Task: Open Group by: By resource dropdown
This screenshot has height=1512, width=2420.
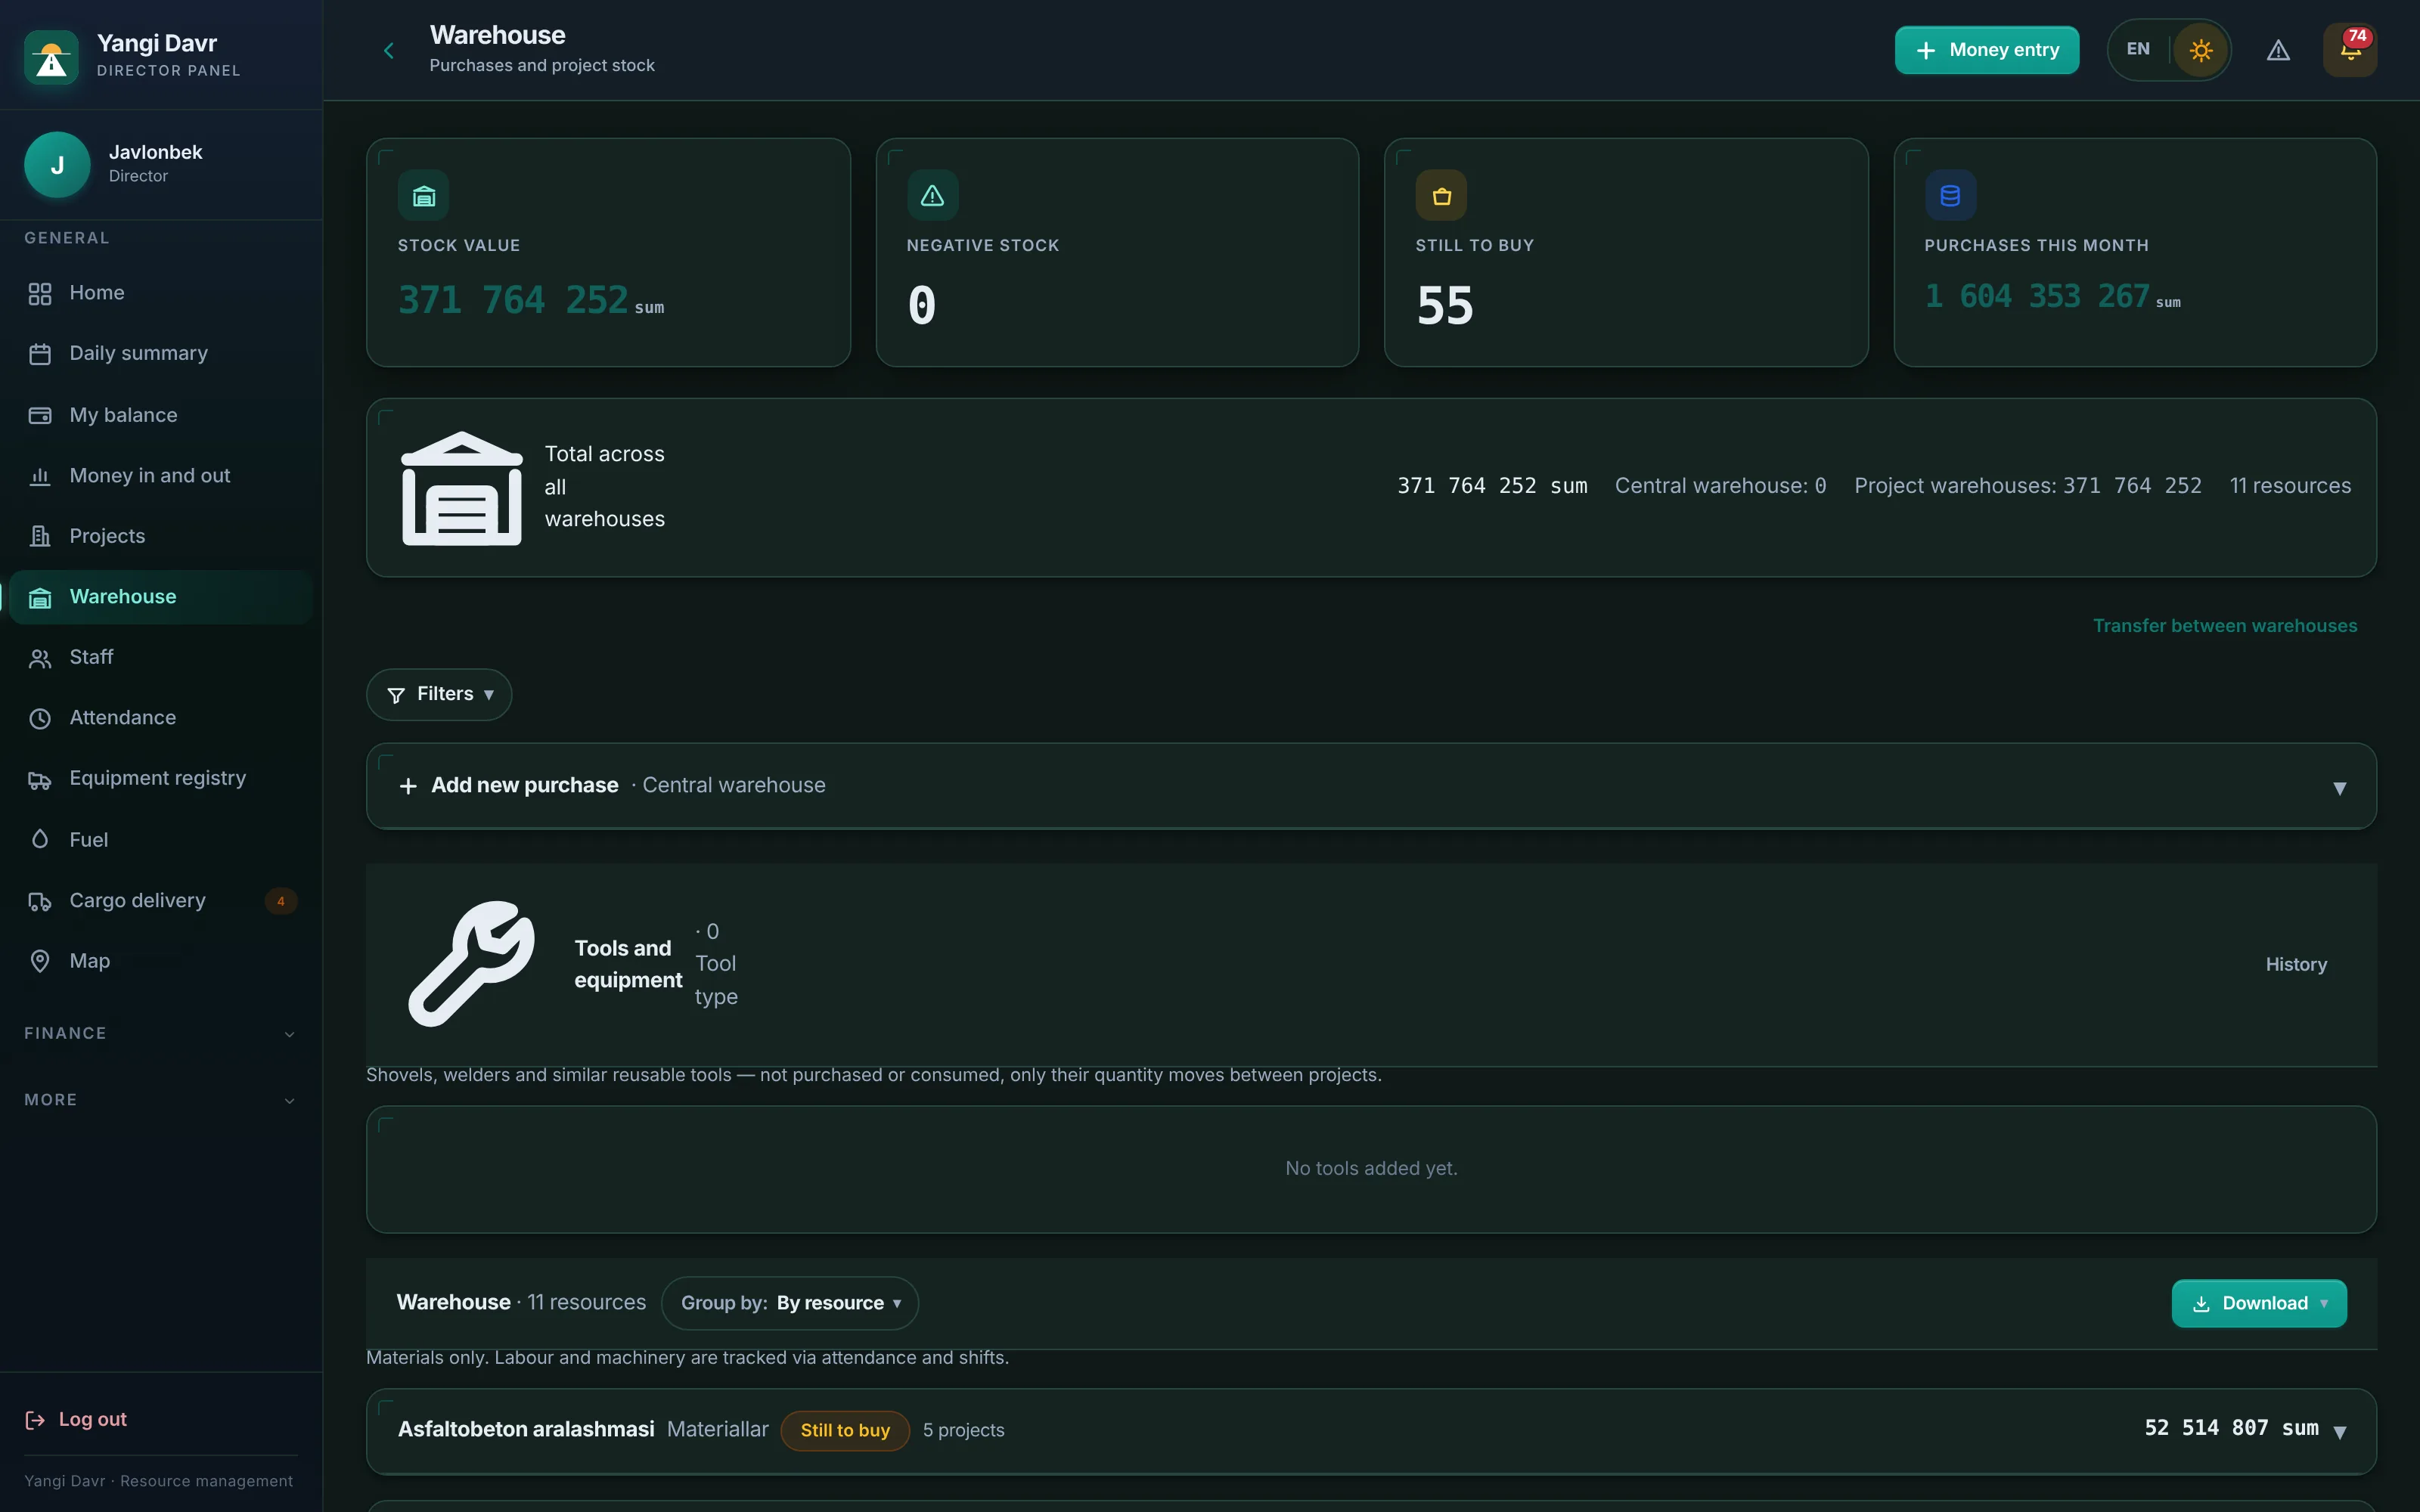Action: pyautogui.click(x=790, y=1303)
